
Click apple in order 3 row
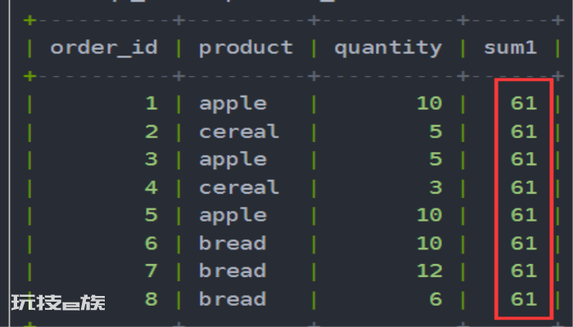tap(232, 160)
